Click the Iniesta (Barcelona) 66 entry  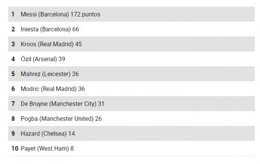131,29
